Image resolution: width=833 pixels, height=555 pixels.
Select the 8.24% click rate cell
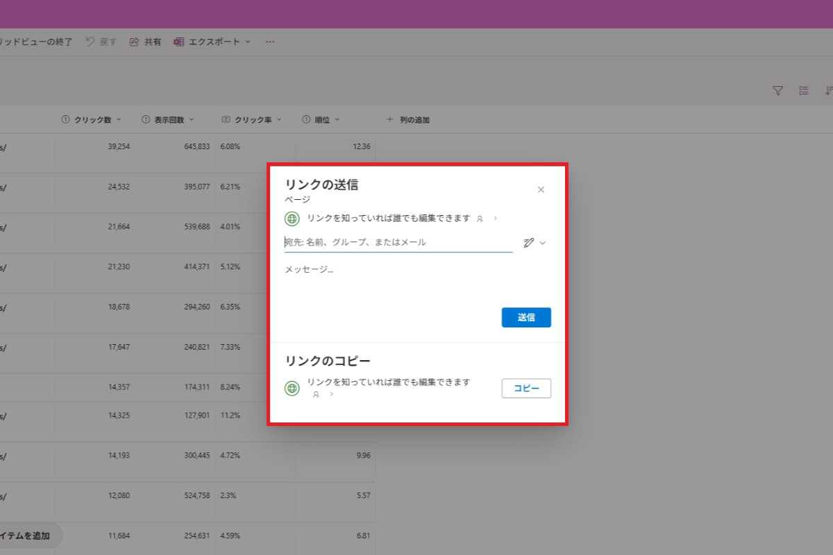point(242,387)
